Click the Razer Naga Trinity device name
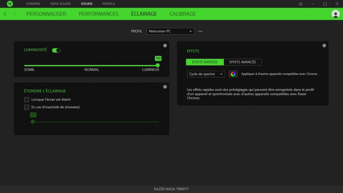This screenshot has height=193, width=343. pyautogui.click(x=171, y=189)
